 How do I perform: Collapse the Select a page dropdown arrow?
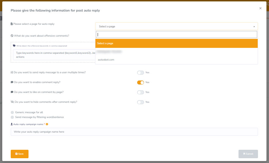254,26
